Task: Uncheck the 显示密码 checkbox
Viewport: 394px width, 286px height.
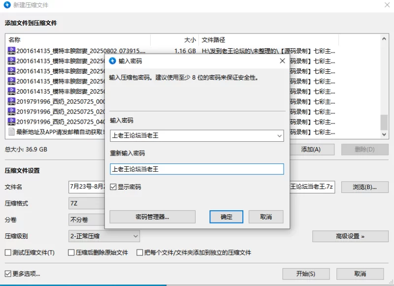Action: pyautogui.click(x=113, y=187)
